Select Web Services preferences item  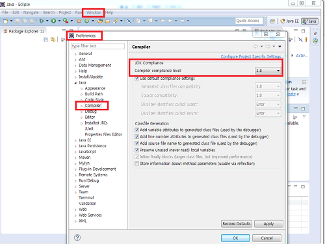click(90, 215)
